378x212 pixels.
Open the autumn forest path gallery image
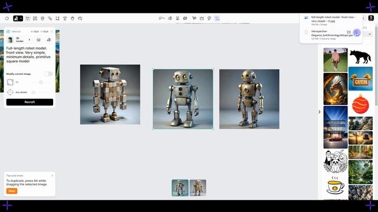360,152
